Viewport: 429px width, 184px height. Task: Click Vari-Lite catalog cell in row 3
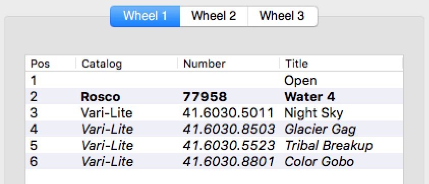[x=107, y=113]
